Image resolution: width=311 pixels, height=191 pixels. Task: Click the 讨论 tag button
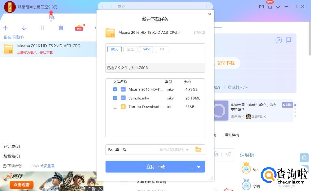point(288,105)
